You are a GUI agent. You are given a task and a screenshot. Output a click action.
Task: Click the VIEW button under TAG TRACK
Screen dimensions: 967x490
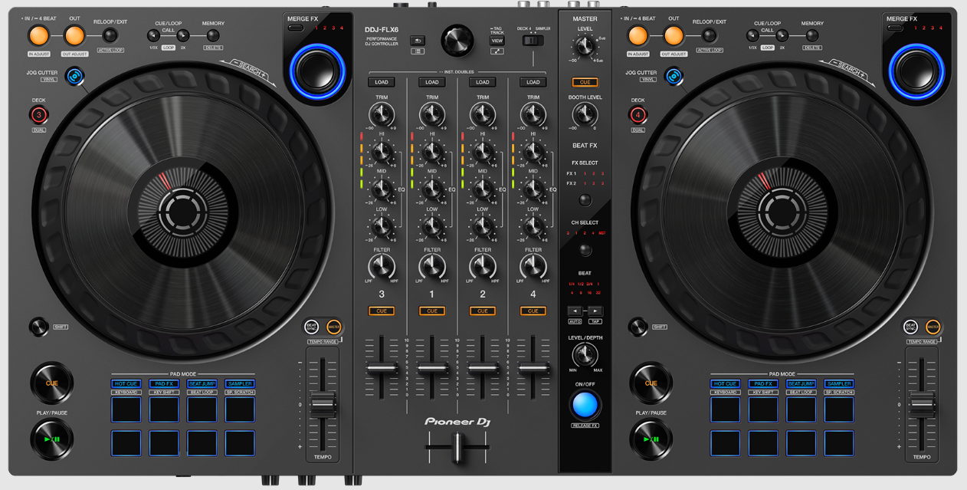pyautogui.click(x=497, y=41)
